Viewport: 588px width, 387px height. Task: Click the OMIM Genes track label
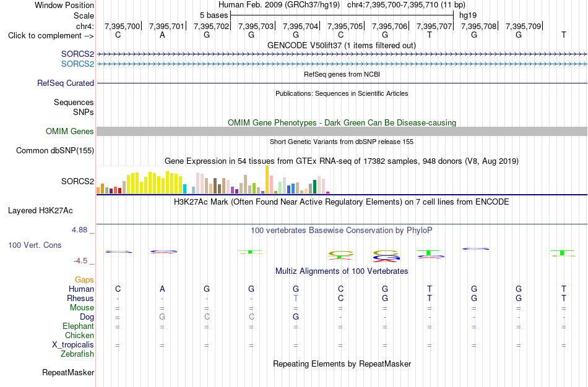click(70, 132)
